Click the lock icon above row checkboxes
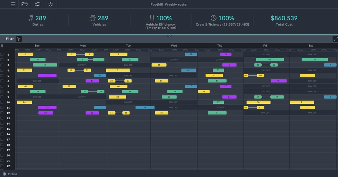338x177 pixels. 2,46
